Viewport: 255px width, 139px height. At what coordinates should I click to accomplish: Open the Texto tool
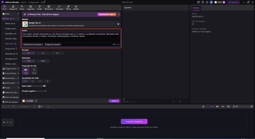pyautogui.click(x=22, y=7)
